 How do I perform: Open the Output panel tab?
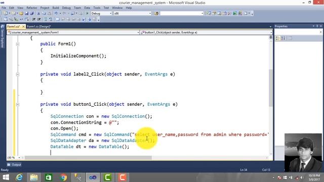(x=14, y=165)
